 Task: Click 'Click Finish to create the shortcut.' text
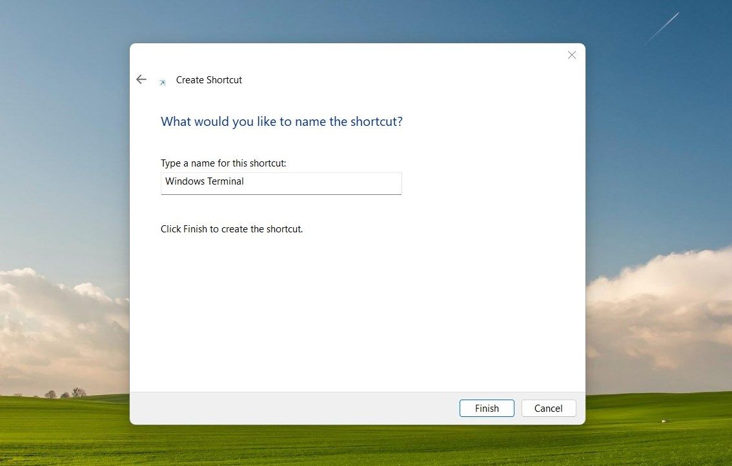(232, 228)
